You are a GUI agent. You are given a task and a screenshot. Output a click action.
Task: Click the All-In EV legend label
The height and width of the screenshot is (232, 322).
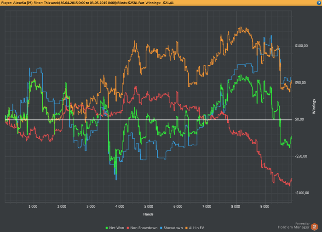coord(196,228)
